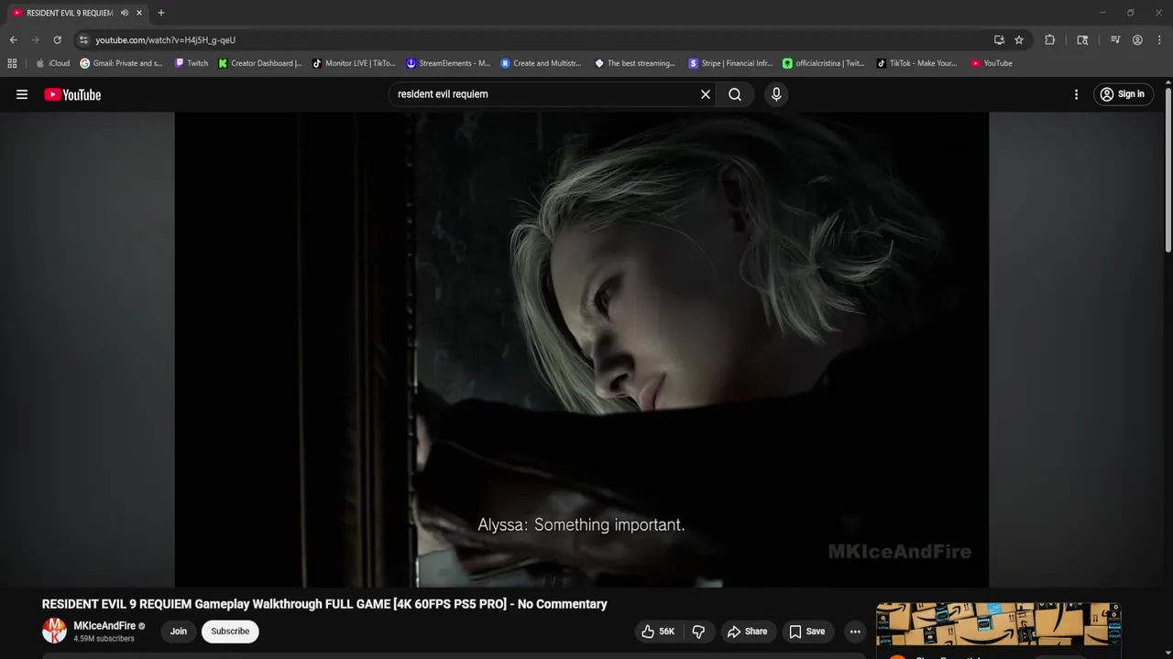Open the Monitor LIVE TikTok bookmark

[354, 63]
